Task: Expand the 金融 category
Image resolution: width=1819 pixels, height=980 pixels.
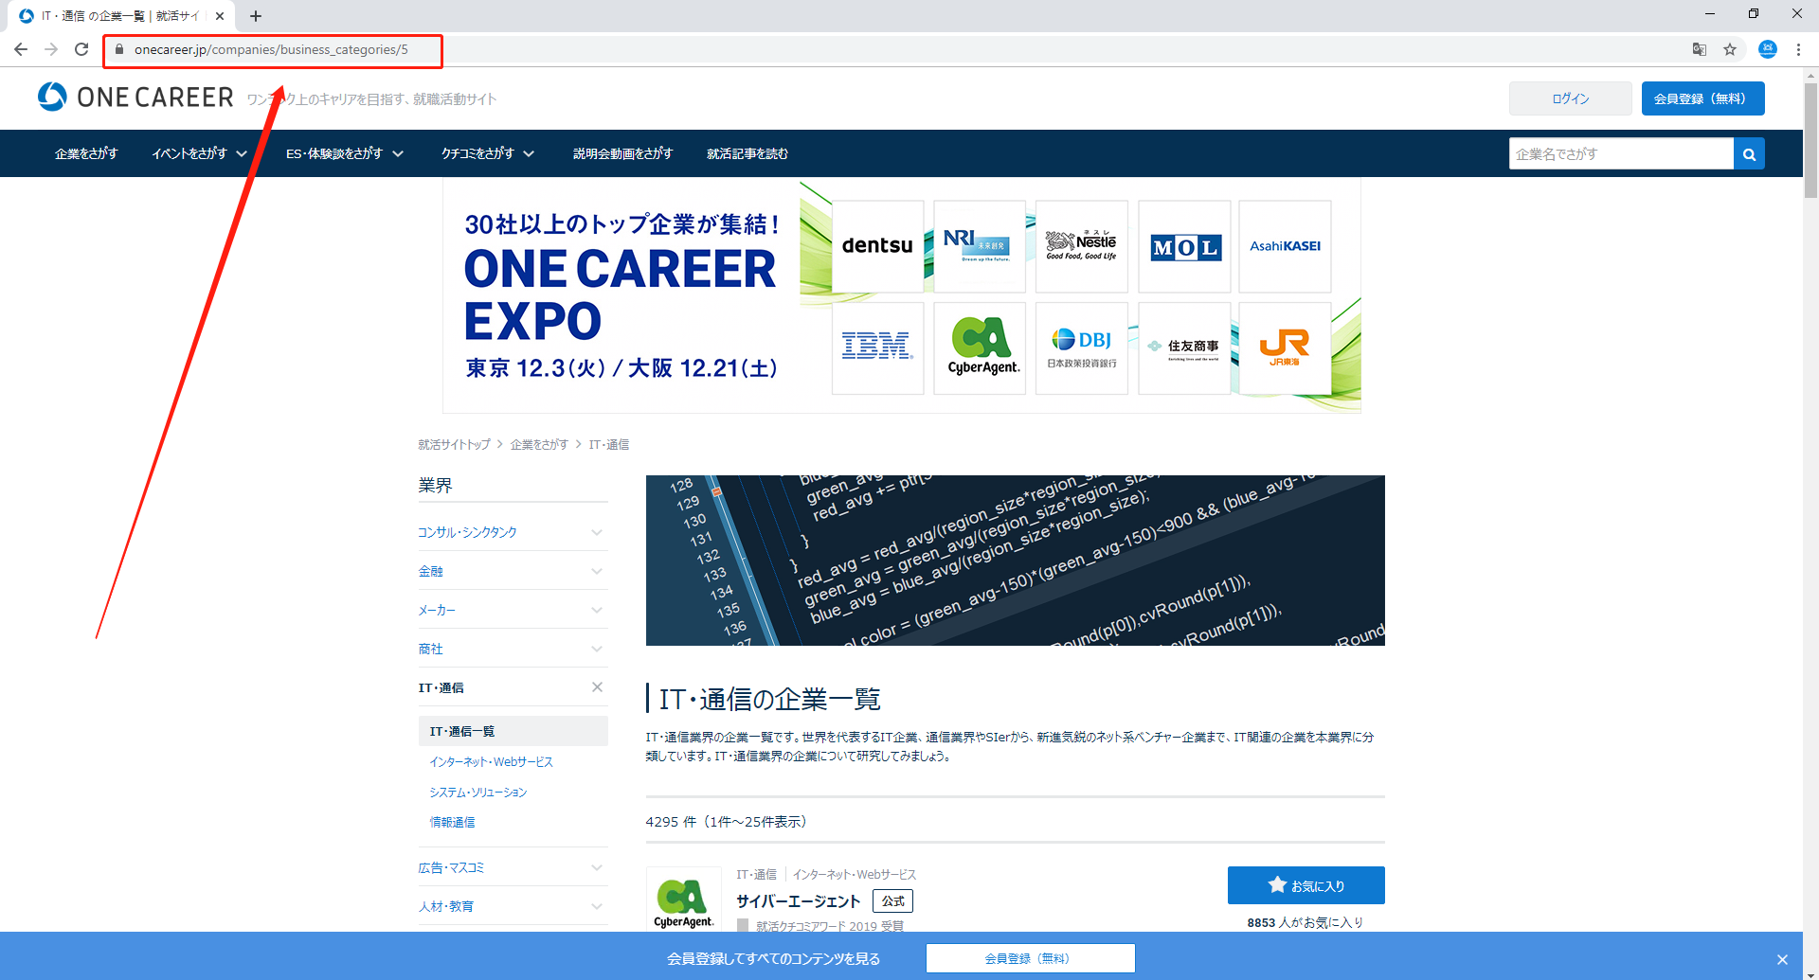Action: click(x=512, y=571)
